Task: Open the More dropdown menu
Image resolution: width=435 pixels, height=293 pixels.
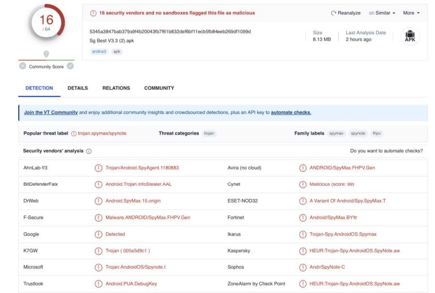Action: coord(411,13)
